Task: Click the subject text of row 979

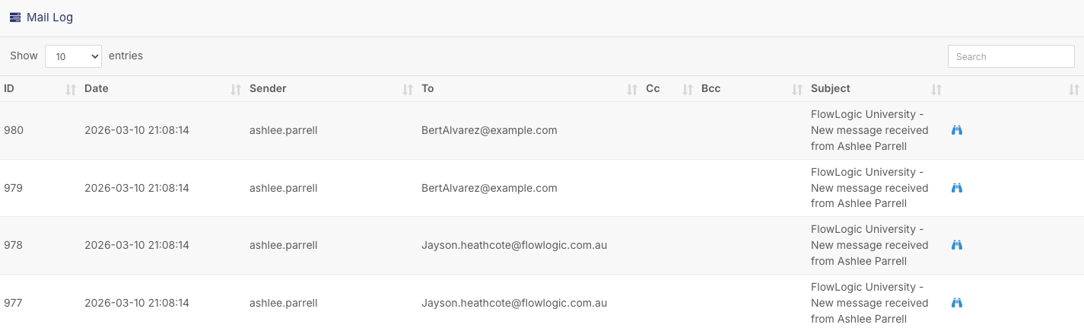Action: (869, 188)
